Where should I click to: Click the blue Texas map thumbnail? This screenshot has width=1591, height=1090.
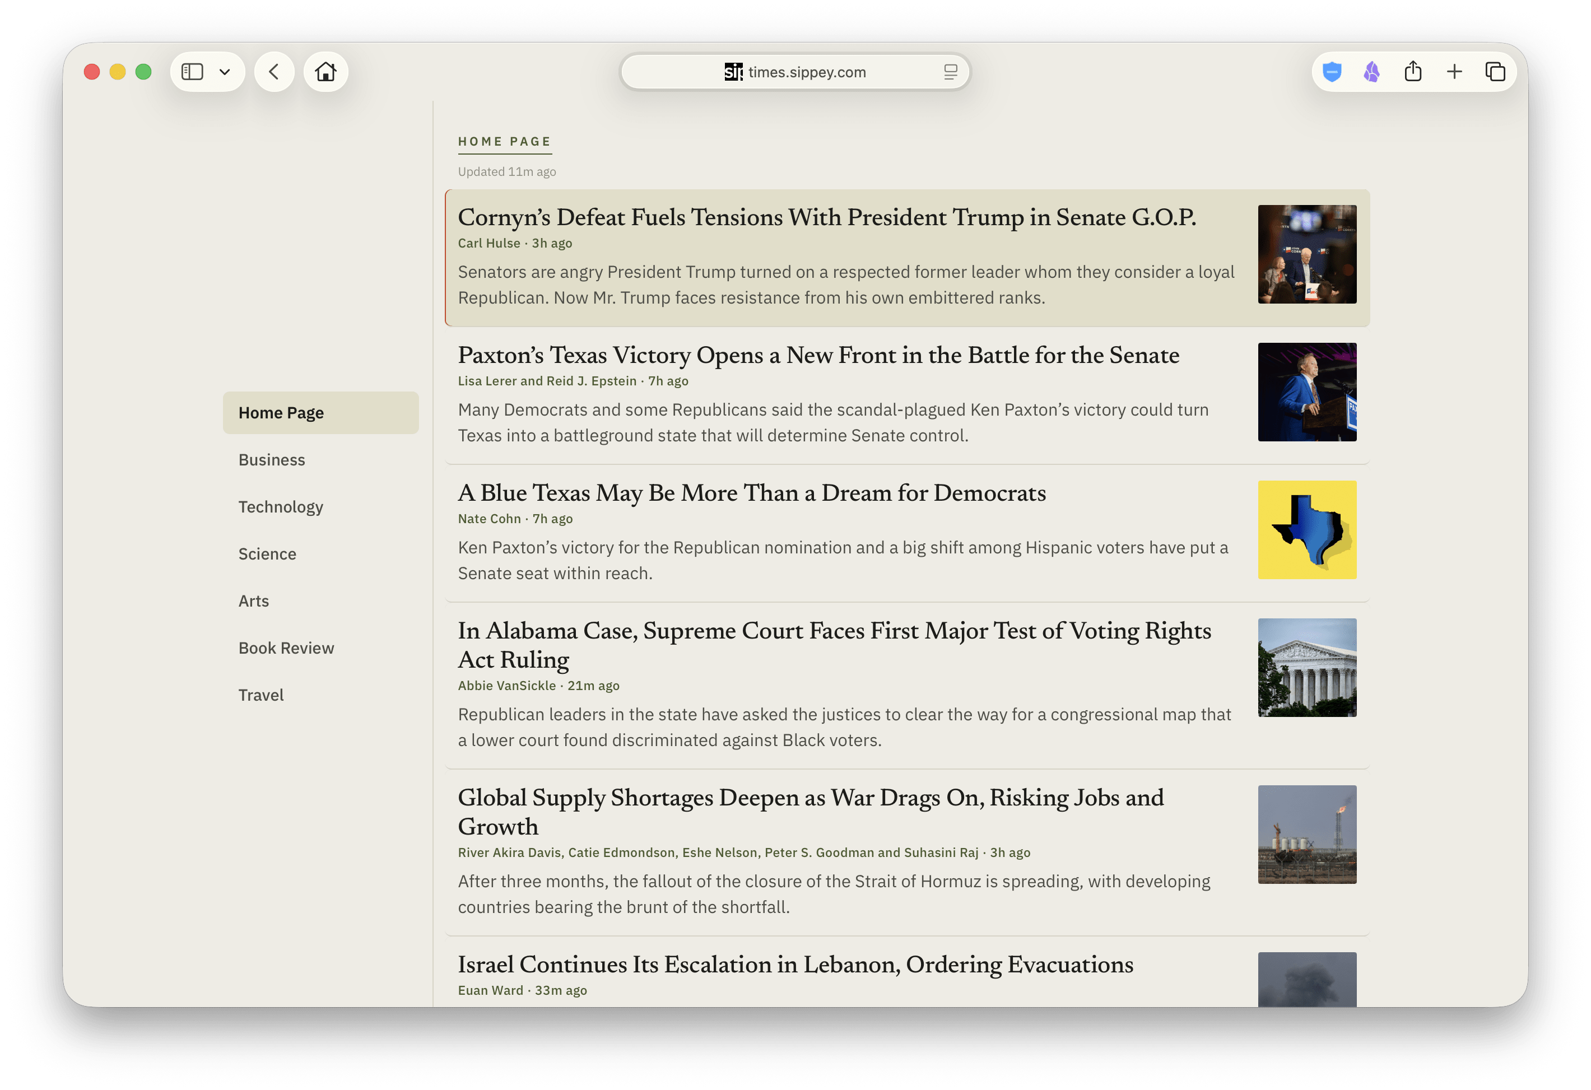coord(1307,530)
